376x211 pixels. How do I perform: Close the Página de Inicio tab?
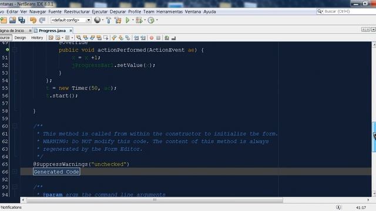30,30
